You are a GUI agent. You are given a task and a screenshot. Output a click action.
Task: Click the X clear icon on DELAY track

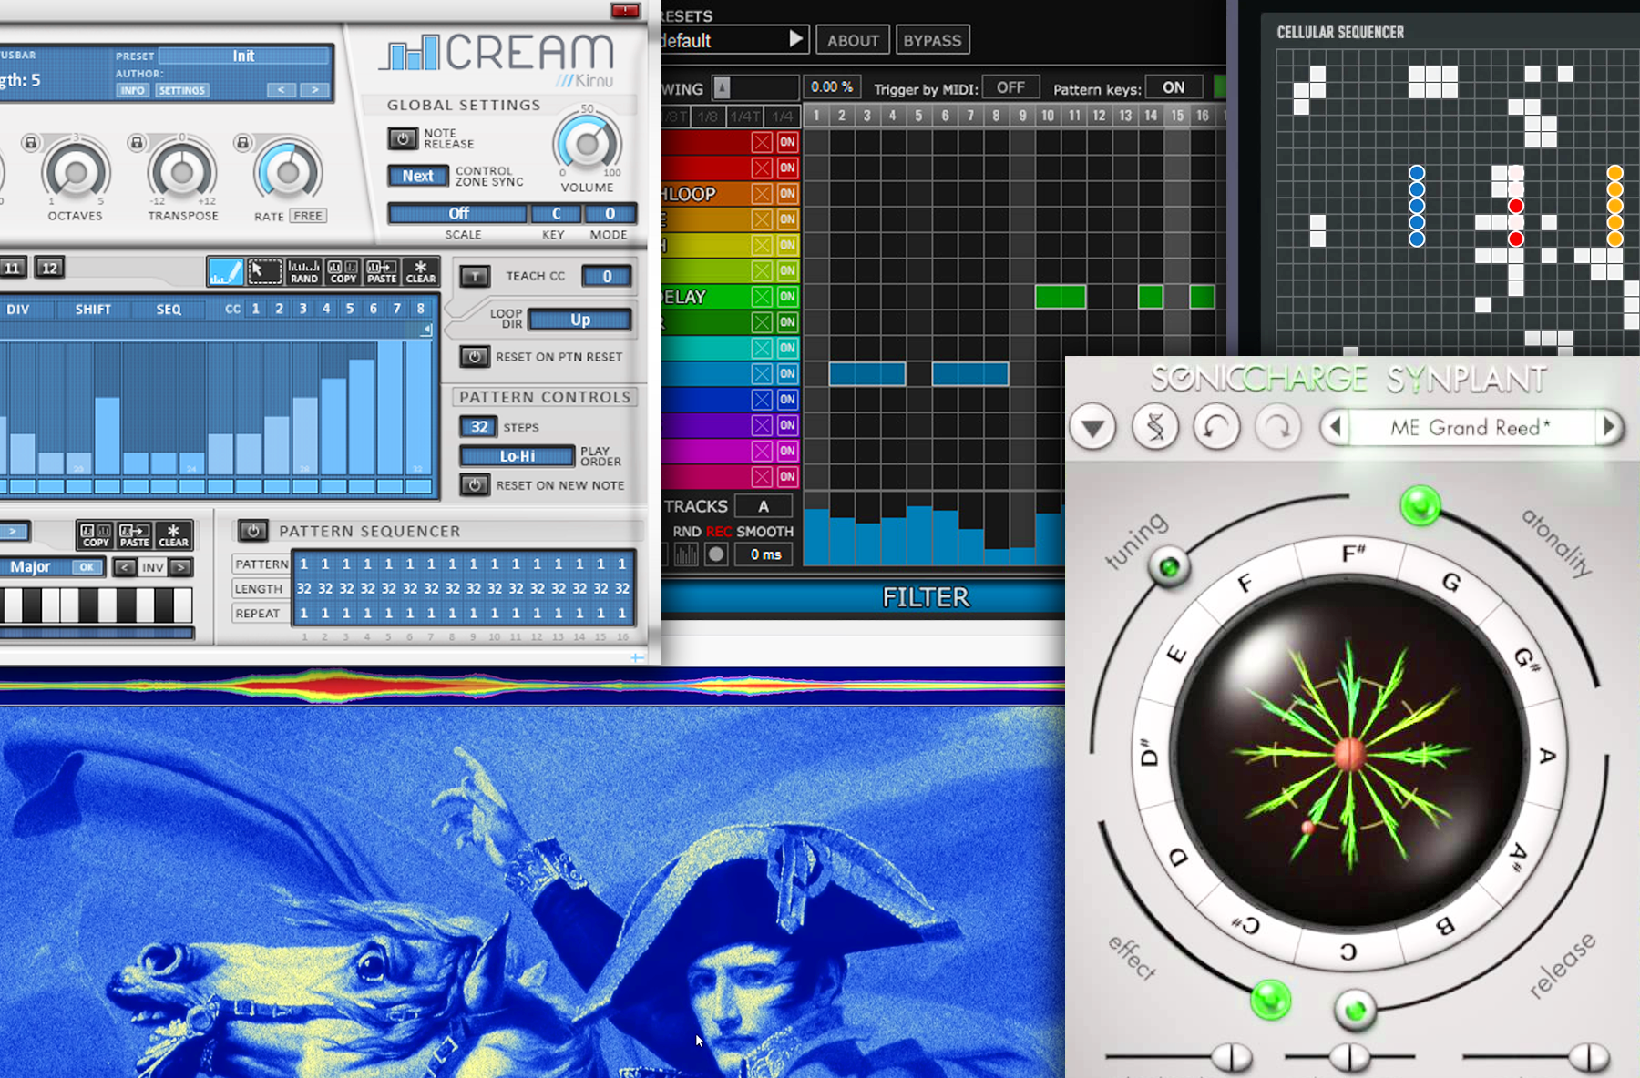[x=762, y=296]
